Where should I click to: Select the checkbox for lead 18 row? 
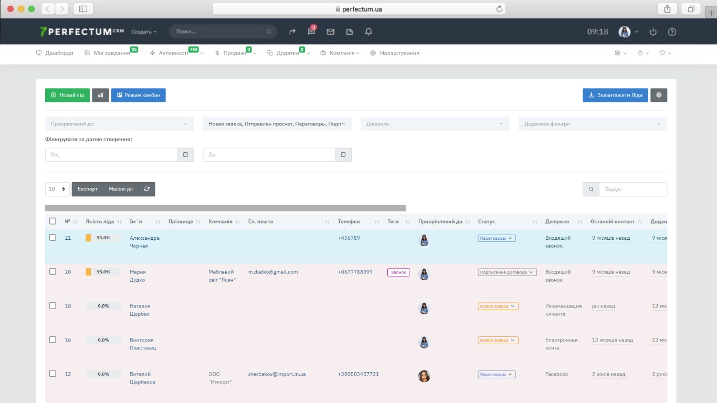[52, 306]
